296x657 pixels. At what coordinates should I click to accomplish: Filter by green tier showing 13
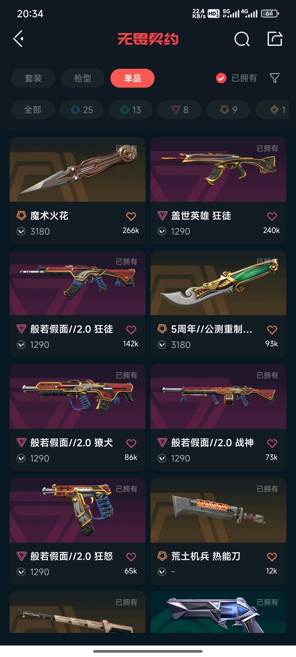click(x=130, y=110)
